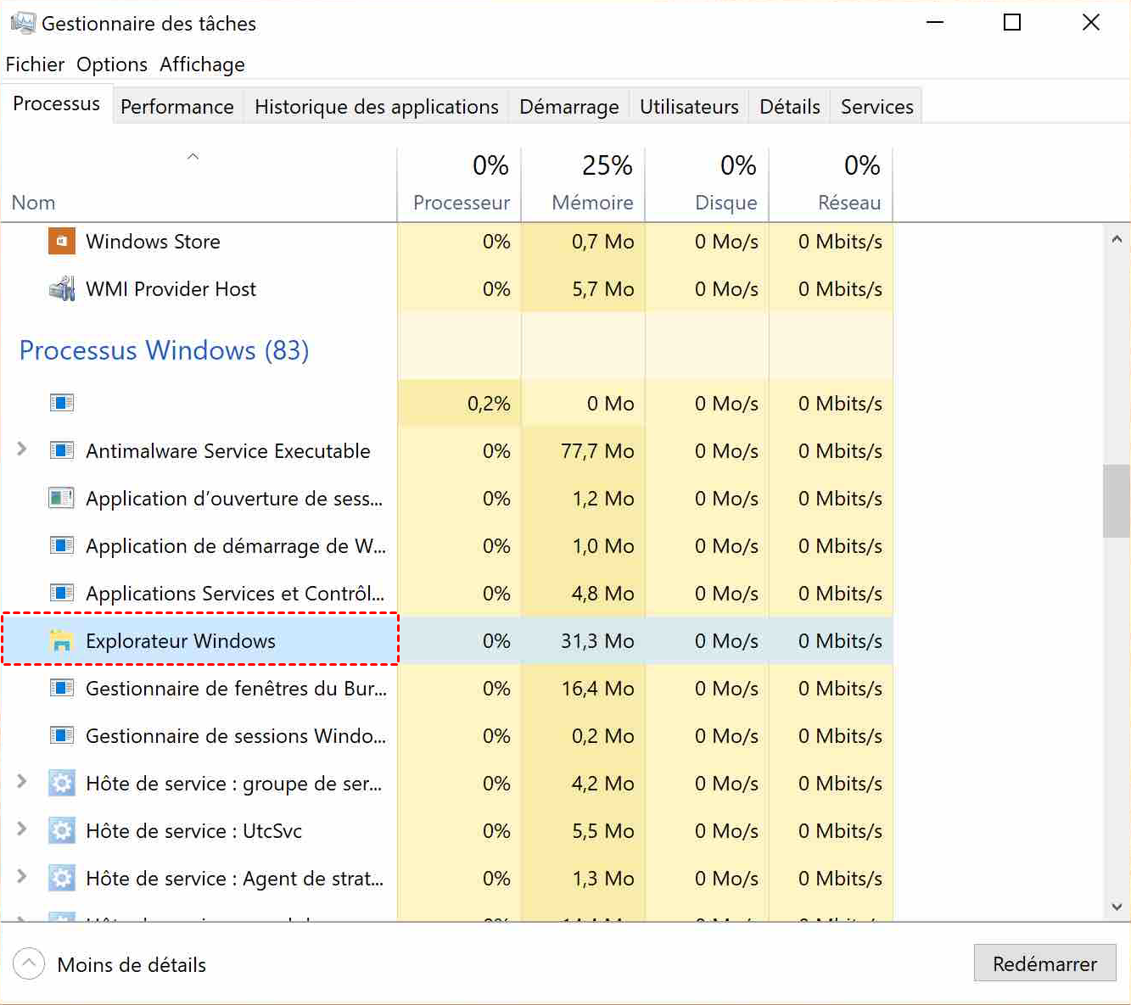Click the Redémarrer button
This screenshot has width=1131, height=1005.
pos(1044,963)
